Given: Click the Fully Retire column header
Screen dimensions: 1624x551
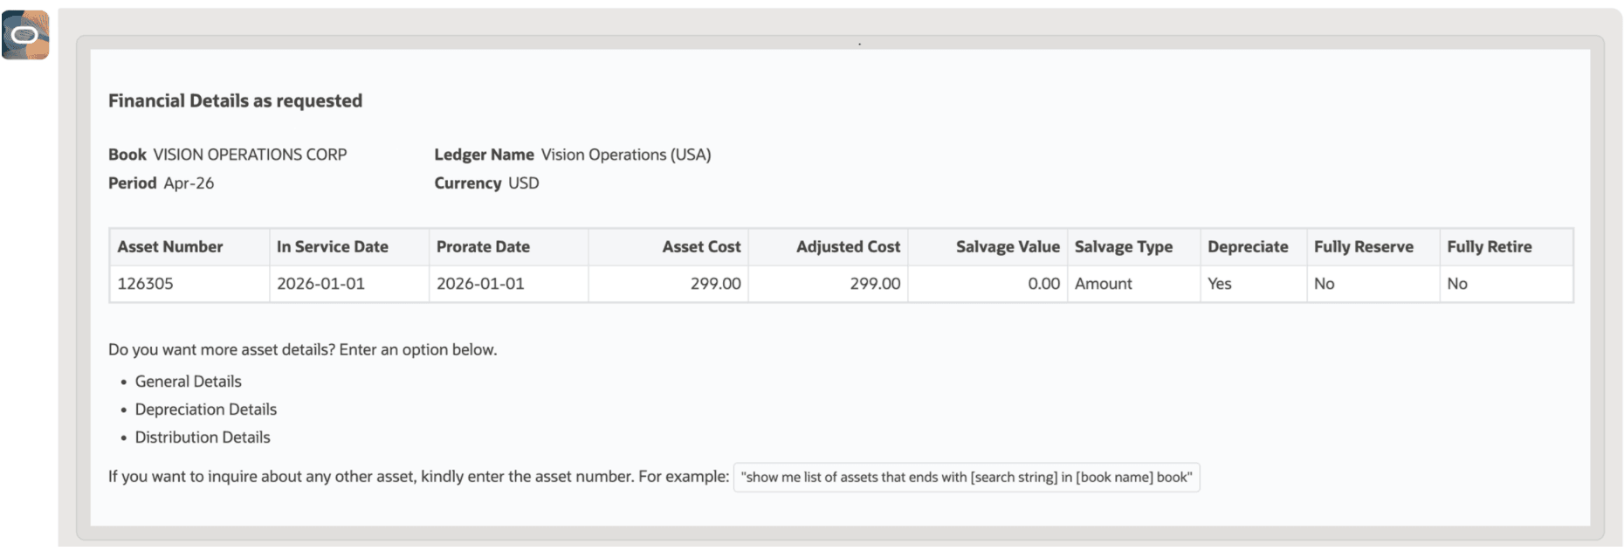Looking at the screenshot, I should tap(1506, 247).
